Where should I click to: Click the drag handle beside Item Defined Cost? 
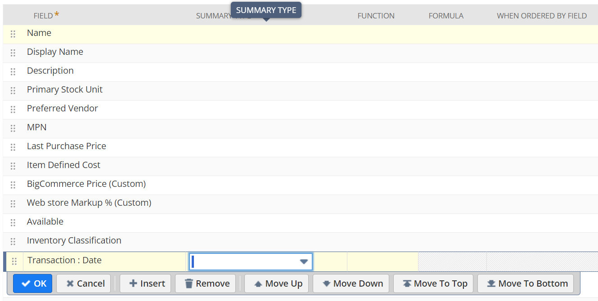13,166
